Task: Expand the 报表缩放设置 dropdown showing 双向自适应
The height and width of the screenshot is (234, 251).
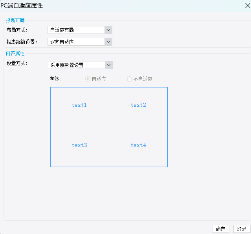Action: 80,42
